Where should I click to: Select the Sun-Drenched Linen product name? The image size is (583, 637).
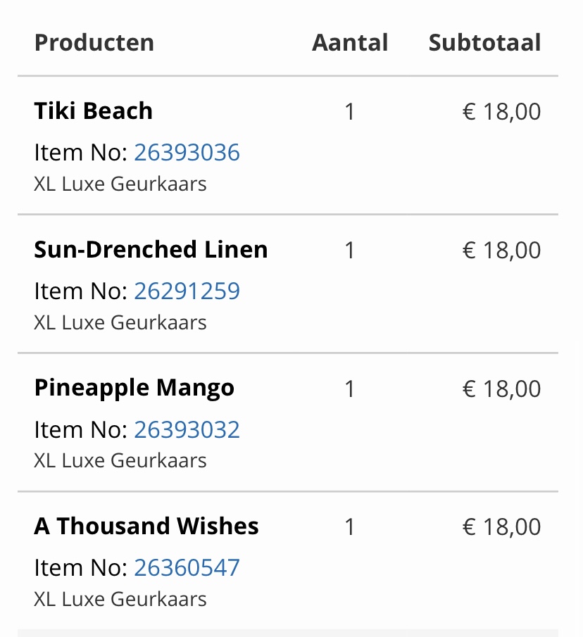151,249
